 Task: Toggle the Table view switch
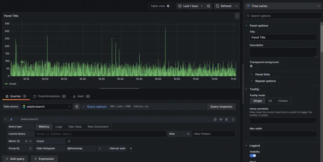pyautogui.click(x=169, y=6)
